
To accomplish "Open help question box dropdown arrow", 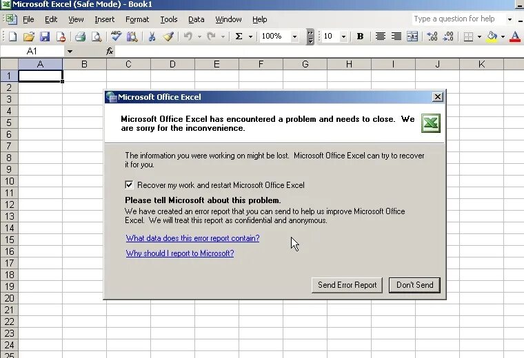I will (x=510, y=19).
